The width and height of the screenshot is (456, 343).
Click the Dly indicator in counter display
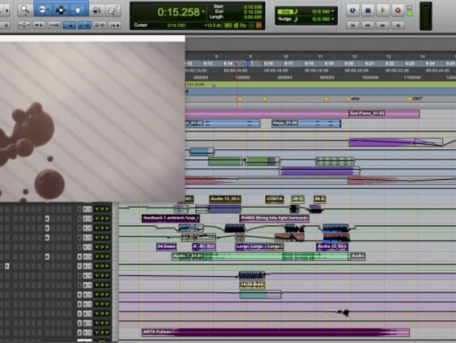[243, 25]
